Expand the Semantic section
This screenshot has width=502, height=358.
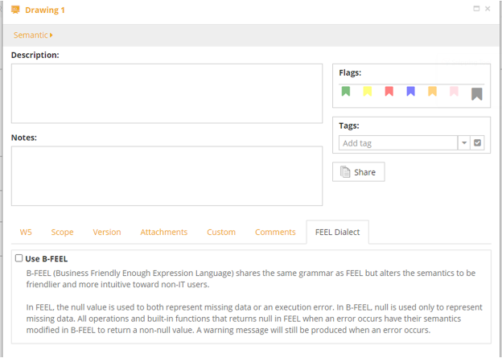tap(33, 35)
